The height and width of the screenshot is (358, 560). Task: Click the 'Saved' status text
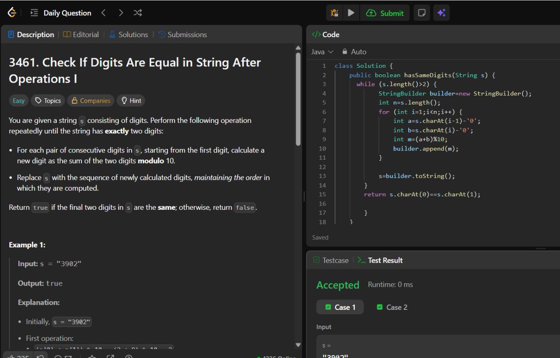tap(320, 237)
